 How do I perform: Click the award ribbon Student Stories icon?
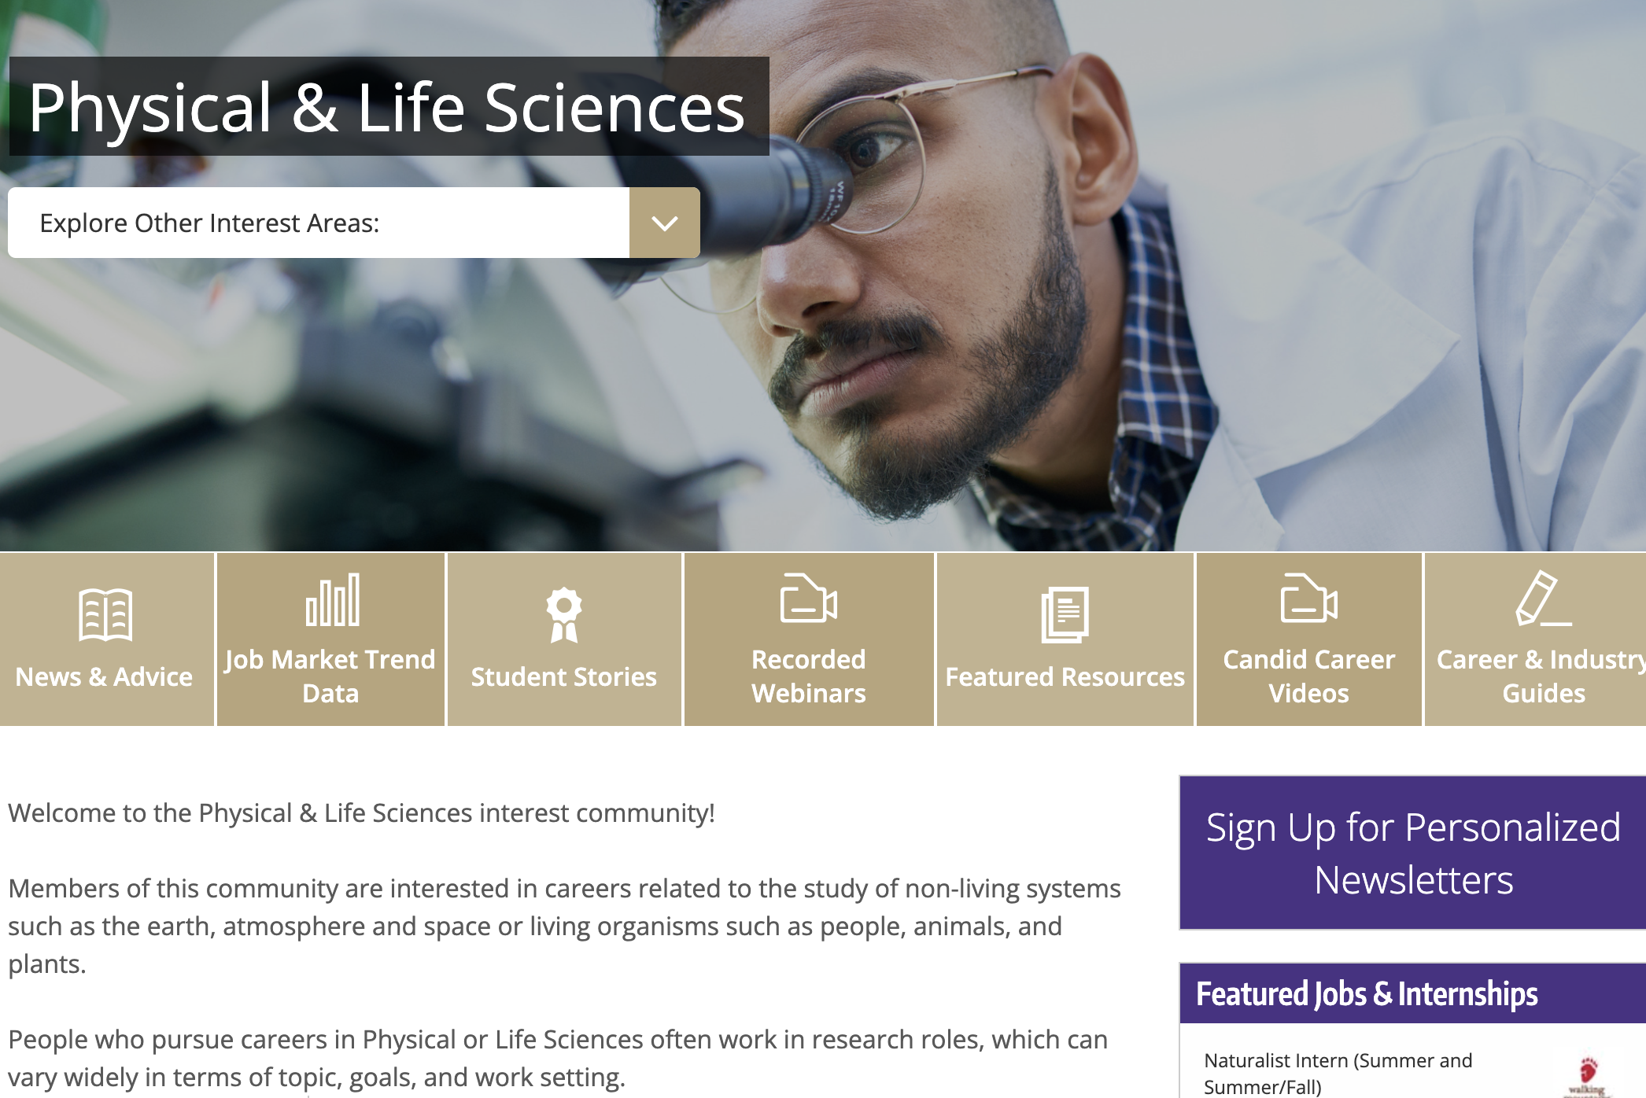coord(563,614)
